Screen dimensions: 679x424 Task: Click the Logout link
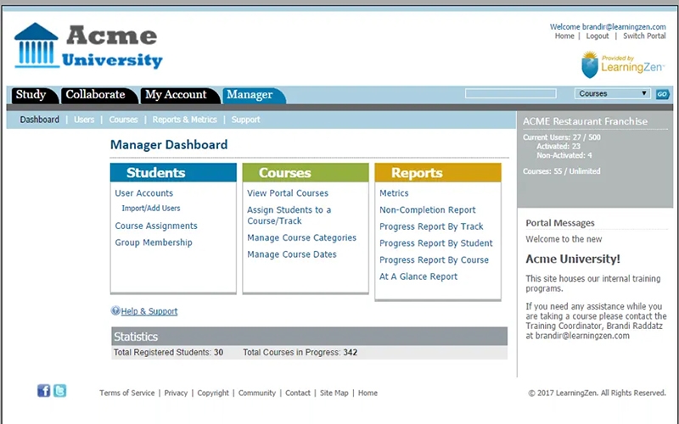[597, 36]
